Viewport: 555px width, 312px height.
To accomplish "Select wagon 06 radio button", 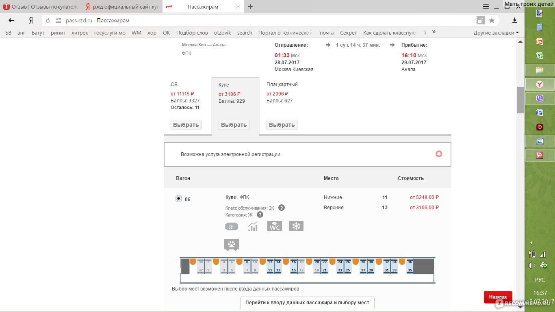I will point(178,199).
